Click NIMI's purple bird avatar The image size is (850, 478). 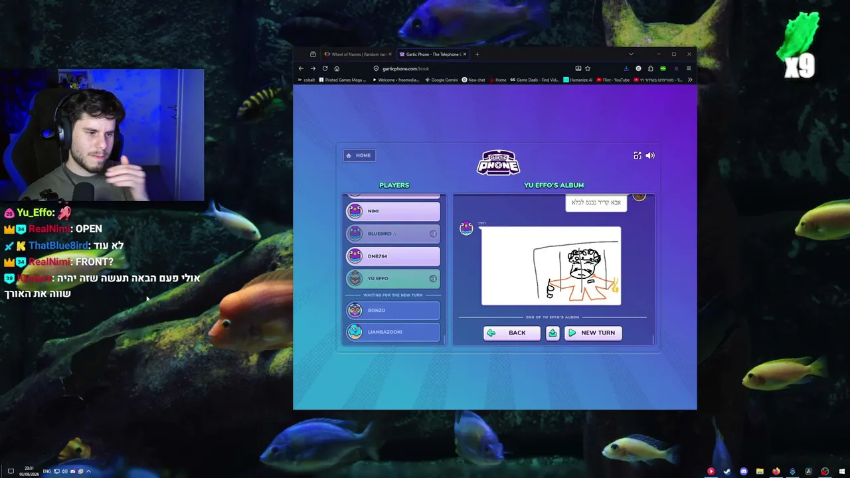(355, 211)
